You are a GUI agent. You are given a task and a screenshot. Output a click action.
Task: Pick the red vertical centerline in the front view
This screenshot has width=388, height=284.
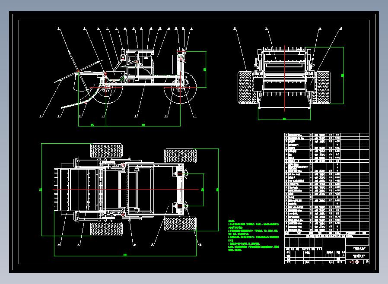[x=285, y=79]
